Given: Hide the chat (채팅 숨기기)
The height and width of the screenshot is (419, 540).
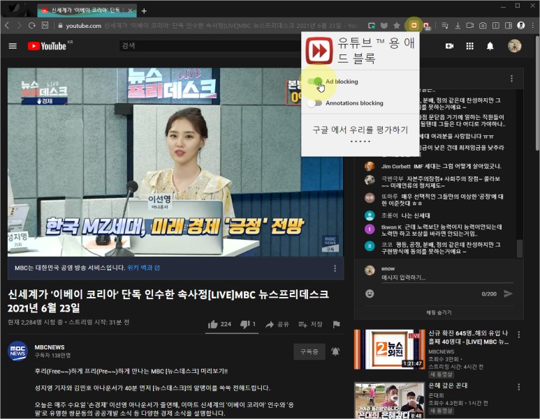Looking at the screenshot, I should (439, 312).
